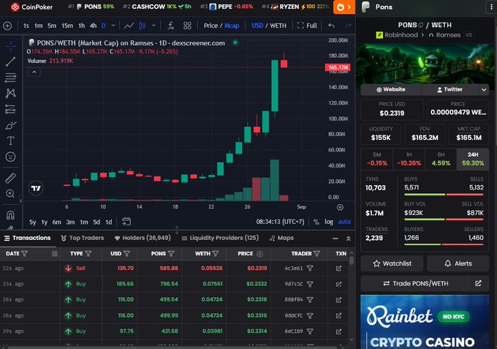
Task: Open explorer link for the 35s ago Buy
Action: [x=338, y=284]
